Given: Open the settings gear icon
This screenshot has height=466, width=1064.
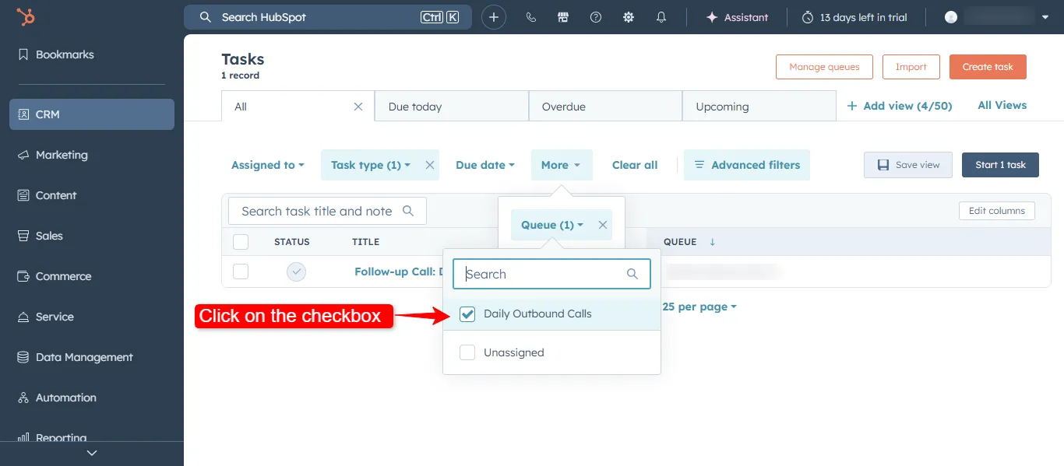Looking at the screenshot, I should click(629, 17).
